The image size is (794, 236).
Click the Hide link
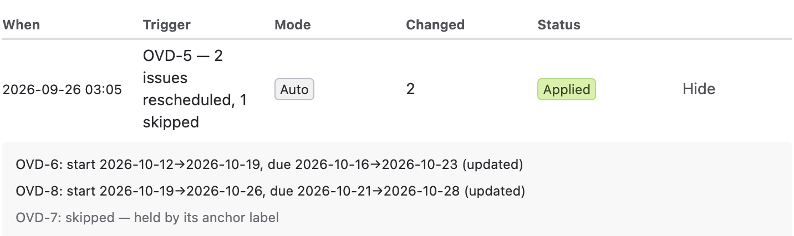pos(699,89)
